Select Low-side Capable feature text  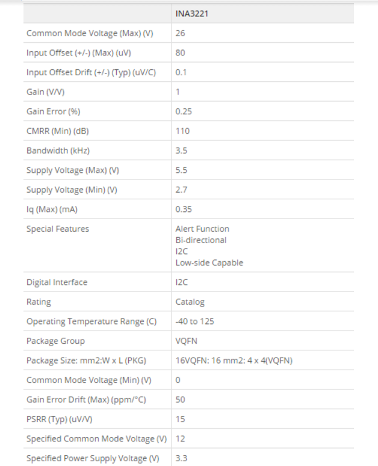(209, 263)
